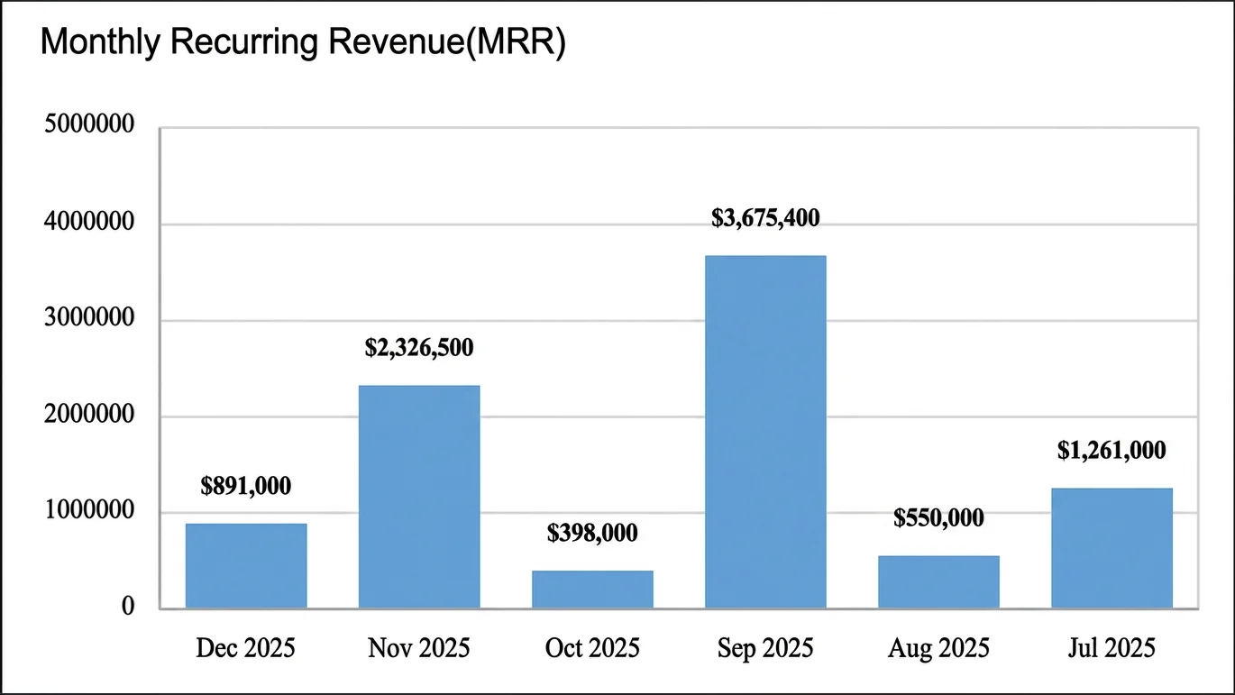Click the 3000000 y-axis value
The width and height of the screenshot is (1235, 695).
click(89, 318)
